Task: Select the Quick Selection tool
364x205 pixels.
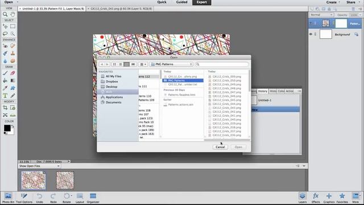Action: [x=13, y=34]
